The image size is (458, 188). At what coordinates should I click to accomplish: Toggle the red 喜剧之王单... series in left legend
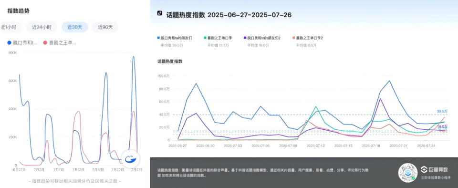[60, 42]
